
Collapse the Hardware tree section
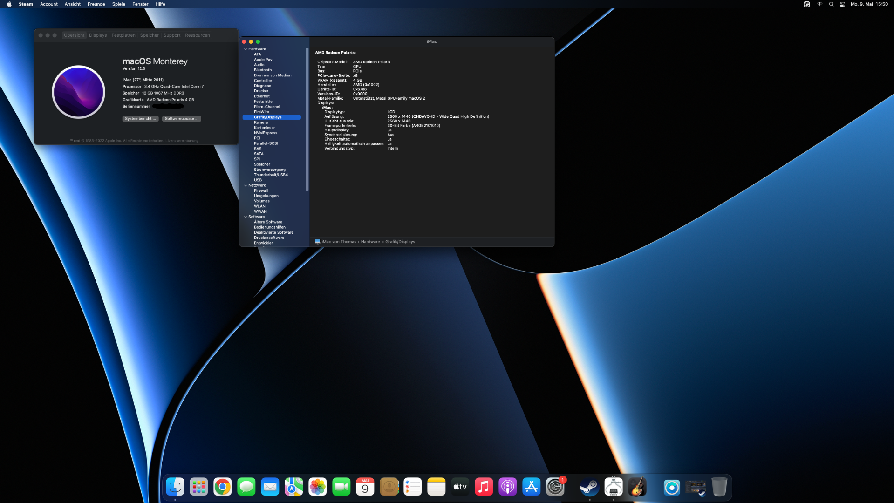point(246,49)
